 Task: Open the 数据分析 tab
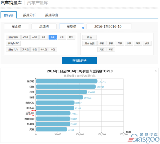click(x=29, y=15)
